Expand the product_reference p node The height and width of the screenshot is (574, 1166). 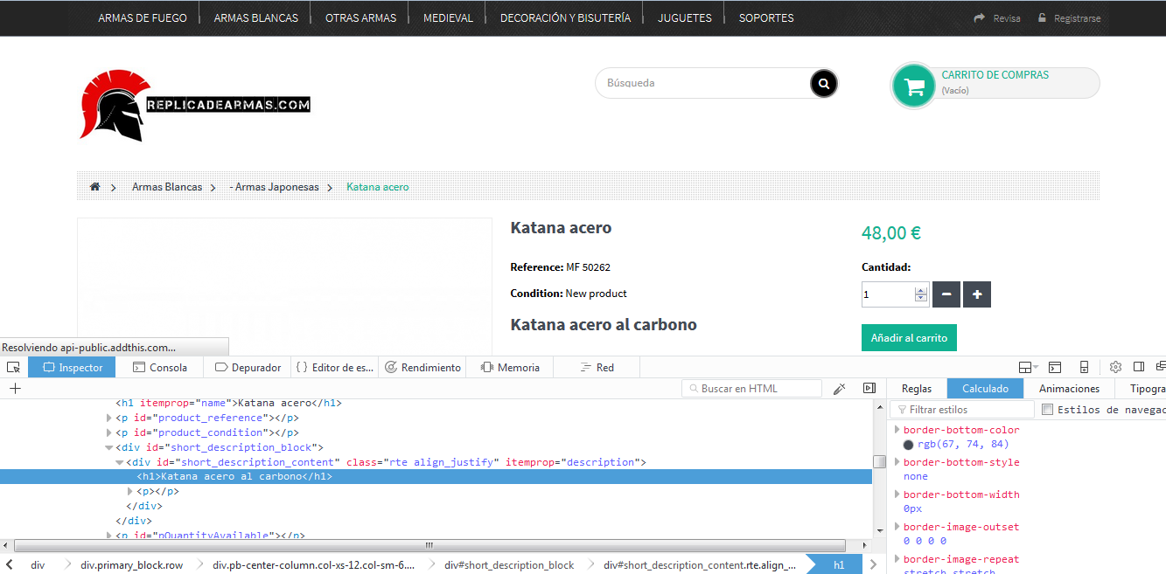point(109,418)
